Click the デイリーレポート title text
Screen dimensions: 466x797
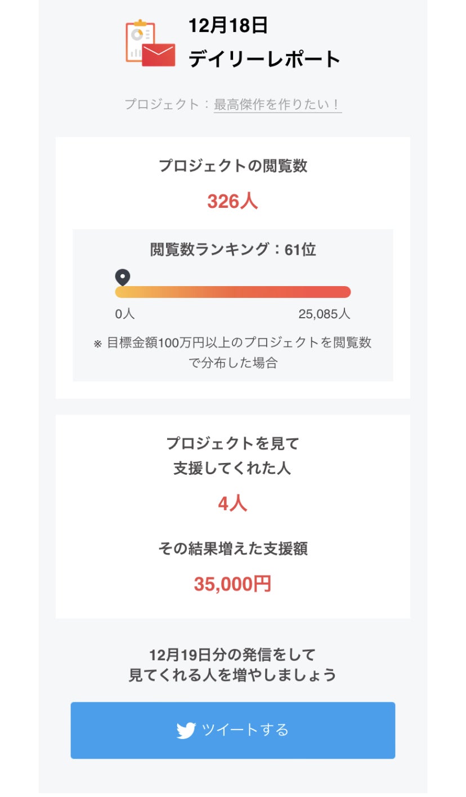pos(265,59)
